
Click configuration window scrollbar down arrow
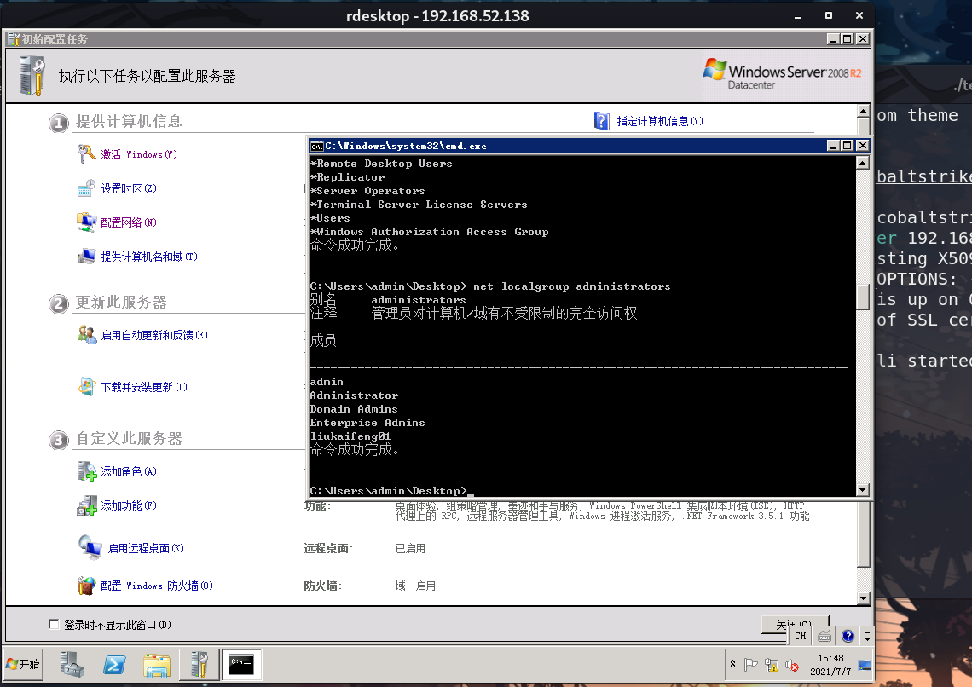tap(864, 598)
